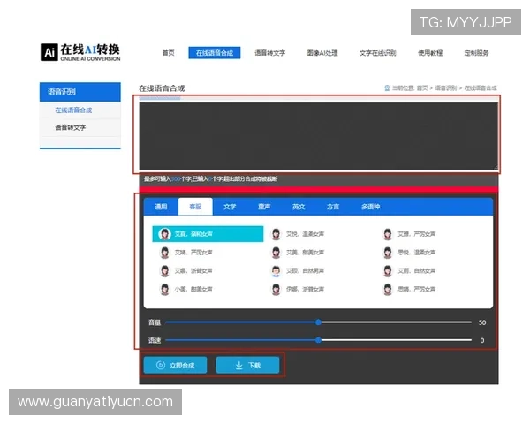This screenshot has height=424, width=530.
Task: Switch to the 多语种 voice tab
Action: (x=370, y=207)
